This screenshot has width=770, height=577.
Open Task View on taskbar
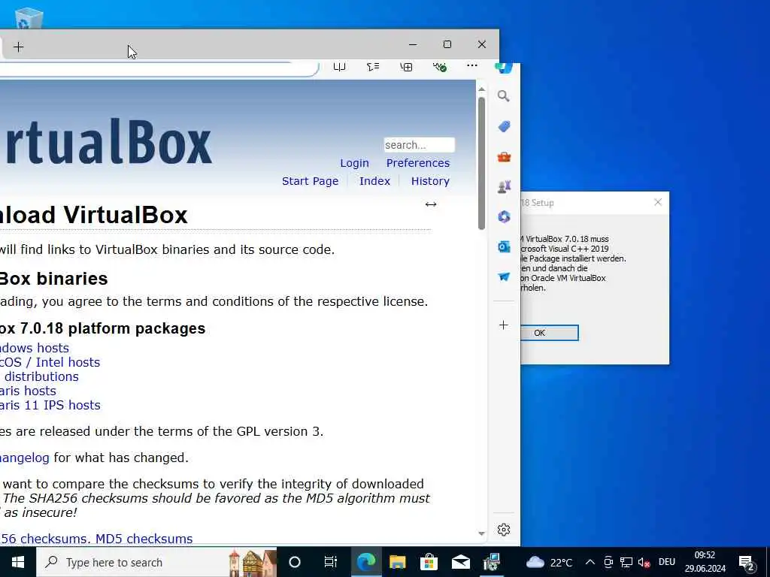(331, 562)
